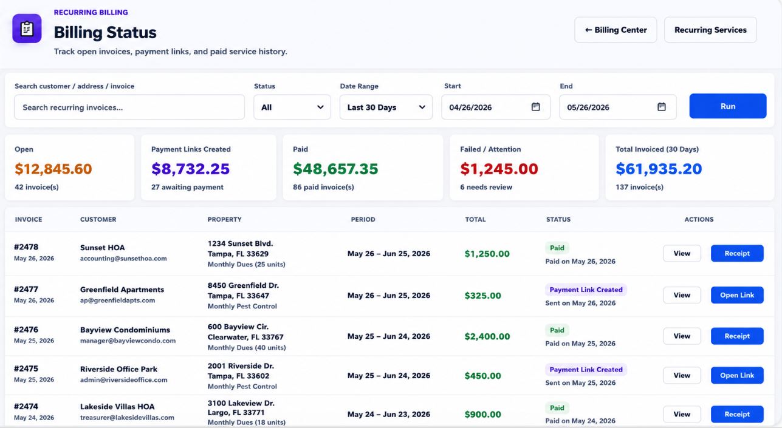Click invoice number #2474

point(26,406)
